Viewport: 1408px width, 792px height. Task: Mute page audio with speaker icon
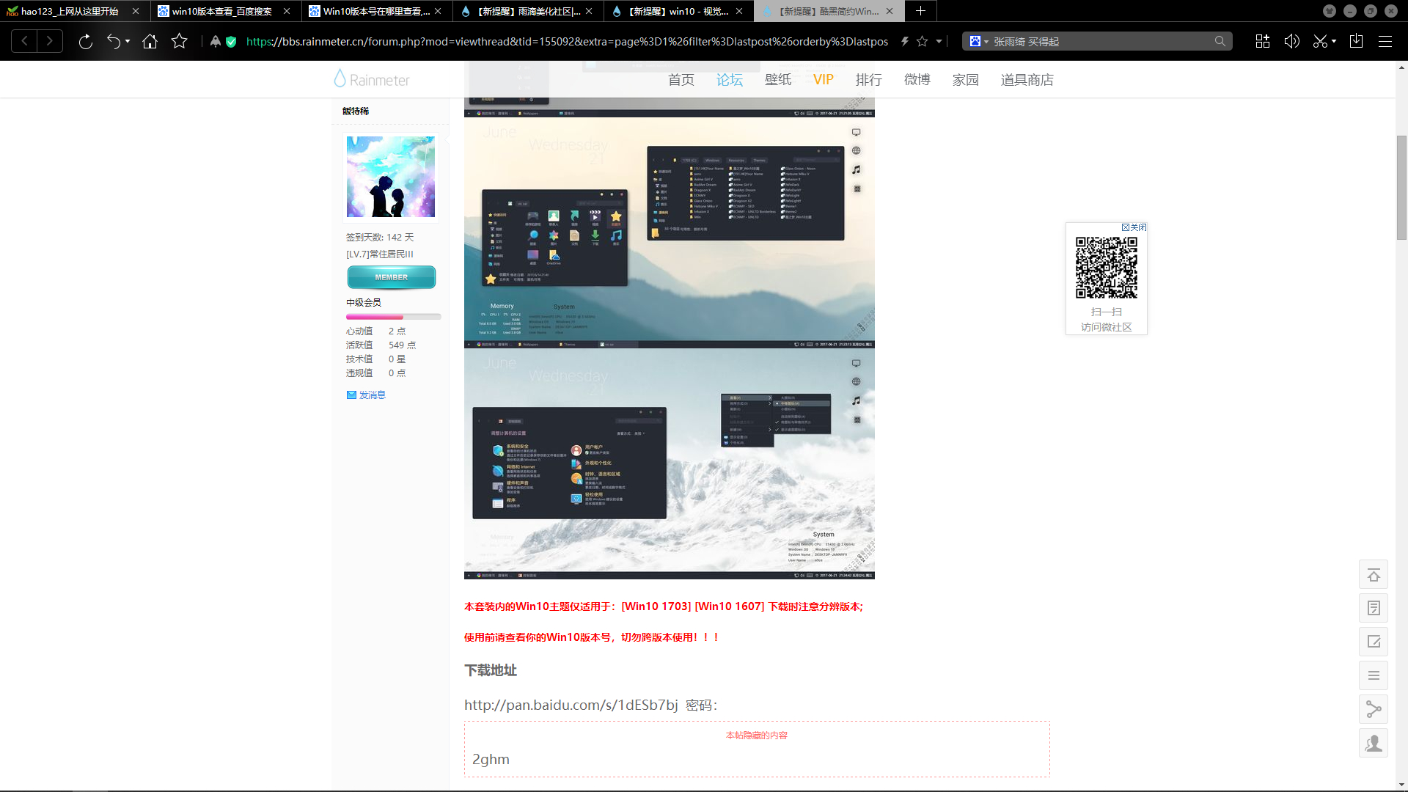(x=1291, y=42)
